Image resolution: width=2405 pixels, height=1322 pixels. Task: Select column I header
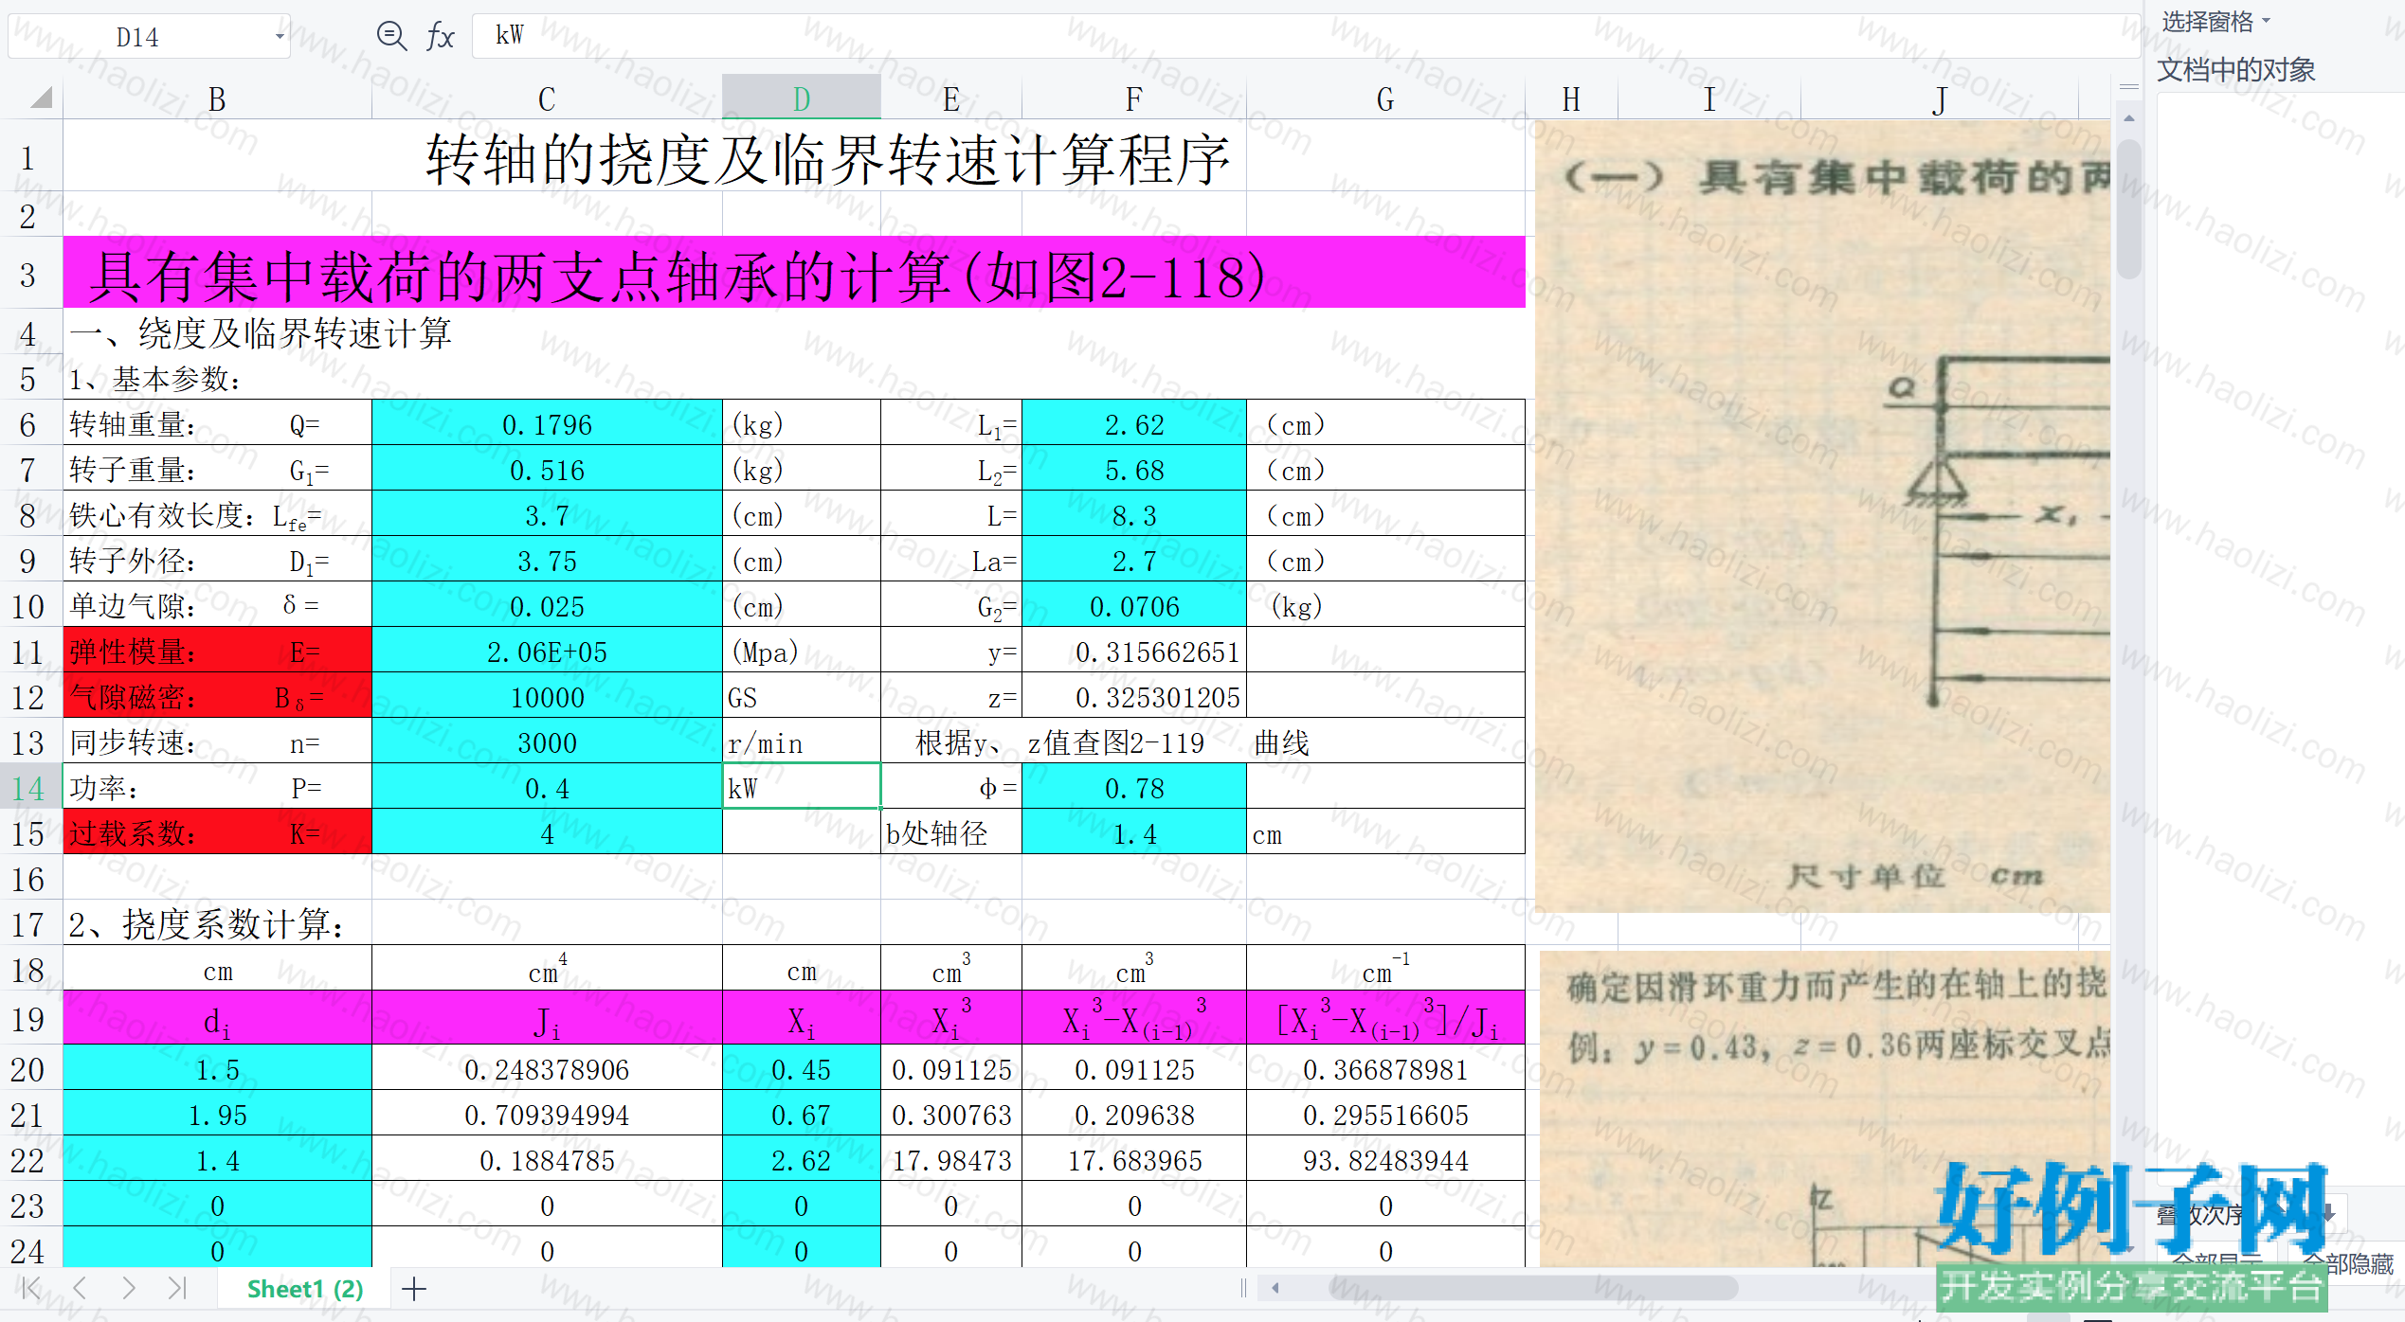[x=1709, y=98]
